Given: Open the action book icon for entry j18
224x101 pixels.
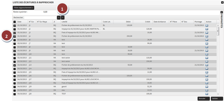Looking at the screenshot, I should pyautogui.click(x=206, y=83).
